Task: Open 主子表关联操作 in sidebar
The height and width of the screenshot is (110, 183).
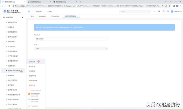Action: click(x=13, y=56)
